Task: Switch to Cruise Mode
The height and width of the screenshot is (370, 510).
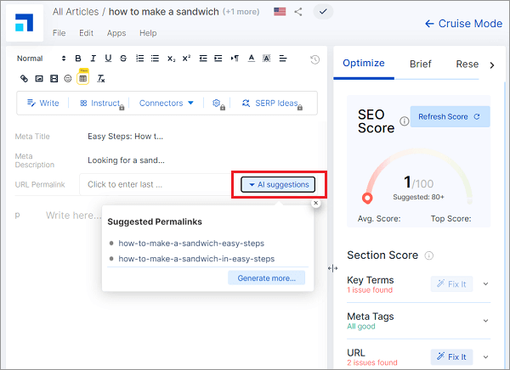Action: (463, 24)
